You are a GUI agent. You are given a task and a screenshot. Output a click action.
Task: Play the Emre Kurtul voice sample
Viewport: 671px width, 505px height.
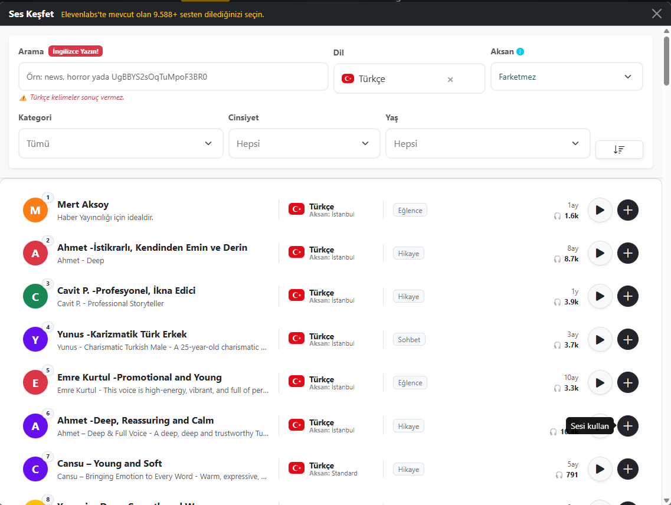[x=600, y=383]
